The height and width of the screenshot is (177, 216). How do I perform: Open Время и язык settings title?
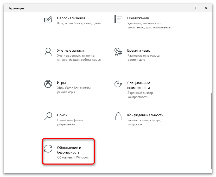click(138, 50)
